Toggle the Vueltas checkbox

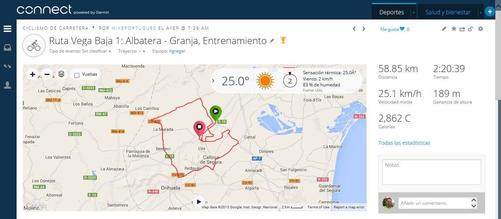point(77,75)
